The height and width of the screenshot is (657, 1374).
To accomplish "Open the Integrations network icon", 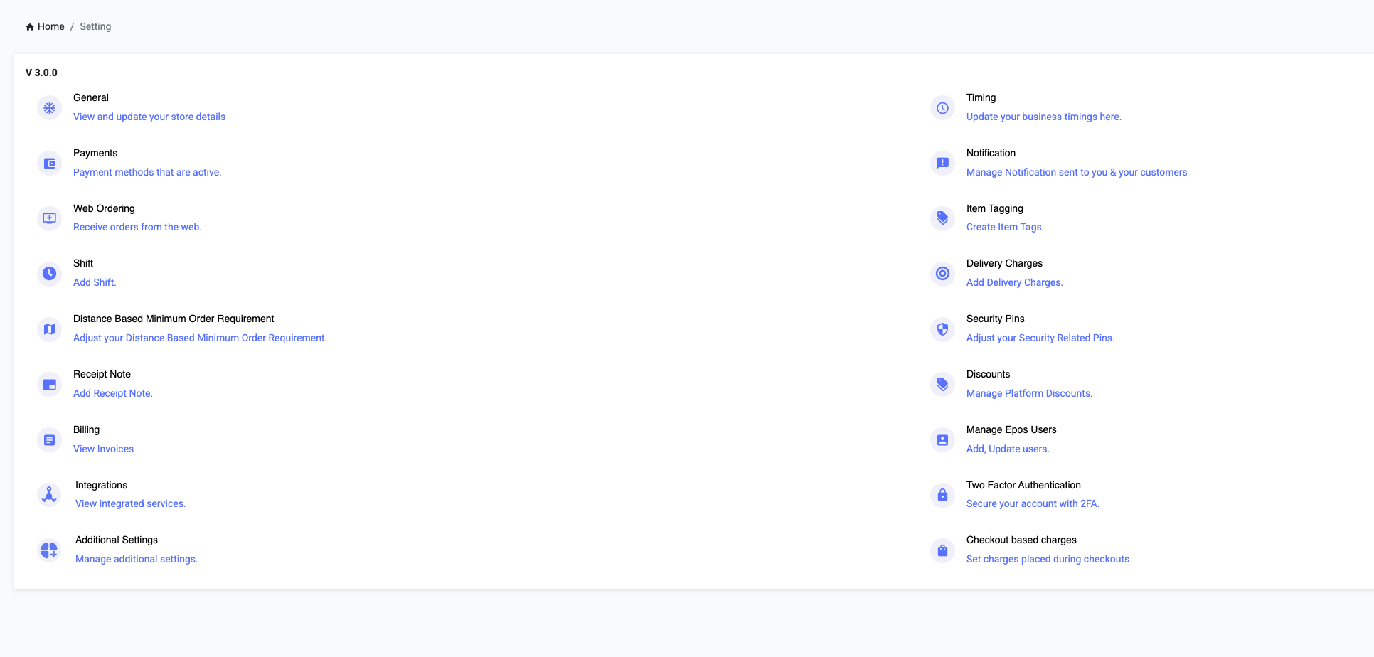I will coord(49,494).
